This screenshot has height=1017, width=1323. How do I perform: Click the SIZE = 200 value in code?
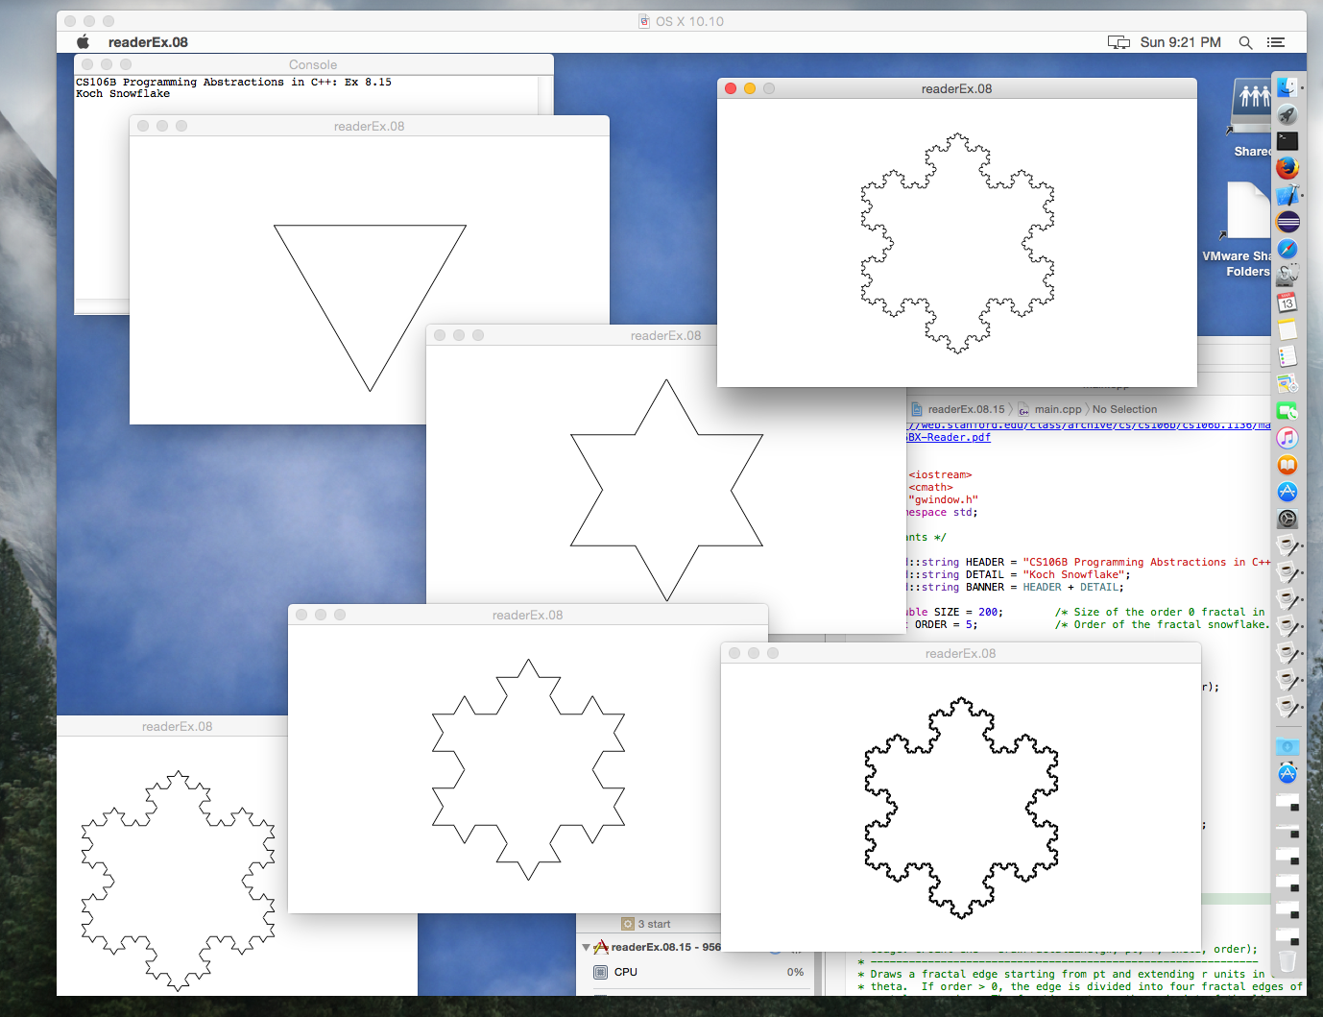[x=990, y=613]
